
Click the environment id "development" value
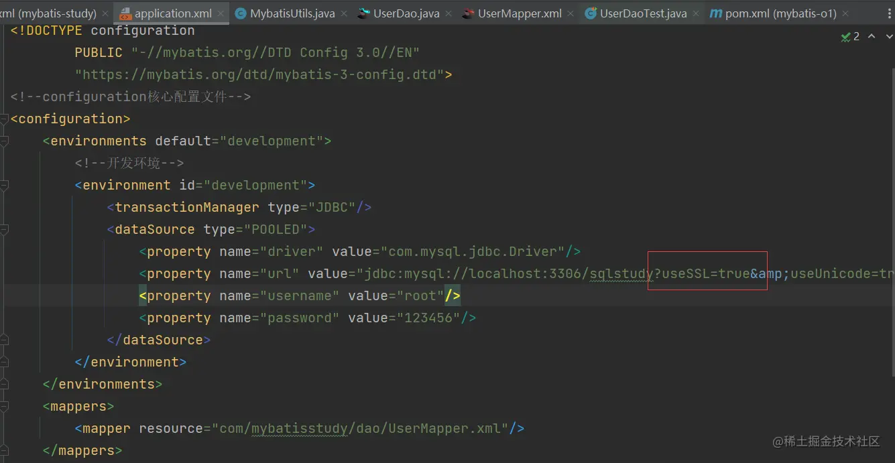[x=255, y=185]
